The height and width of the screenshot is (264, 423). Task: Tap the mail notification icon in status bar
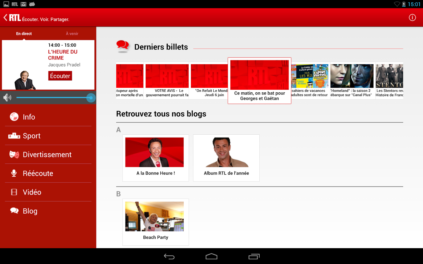pos(23,4)
